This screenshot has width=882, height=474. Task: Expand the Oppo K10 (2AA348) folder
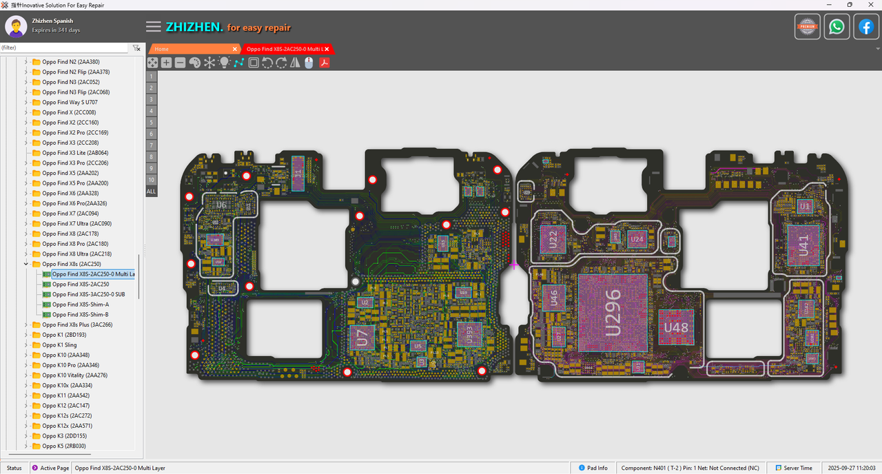tap(26, 355)
